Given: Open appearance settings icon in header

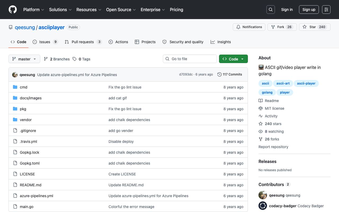Looking at the screenshot, I should click(326, 10).
